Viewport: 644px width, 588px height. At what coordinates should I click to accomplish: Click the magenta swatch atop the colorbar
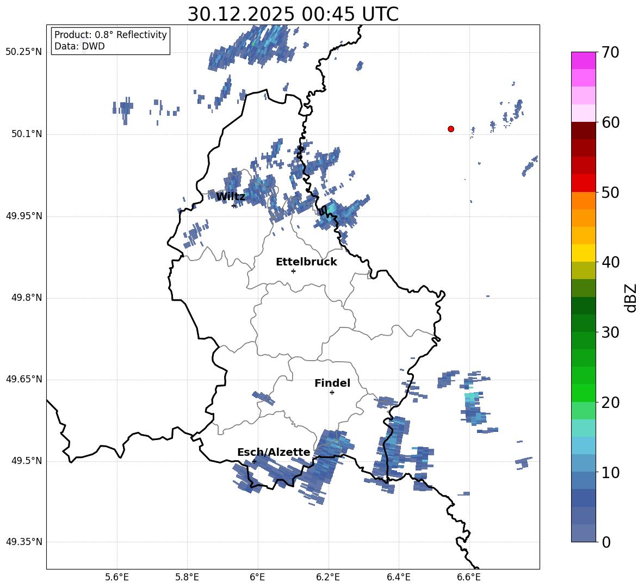[584, 61]
